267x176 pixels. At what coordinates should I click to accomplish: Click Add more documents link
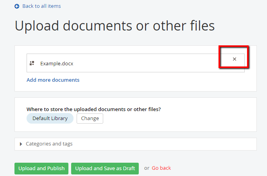[x=53, y=80]
